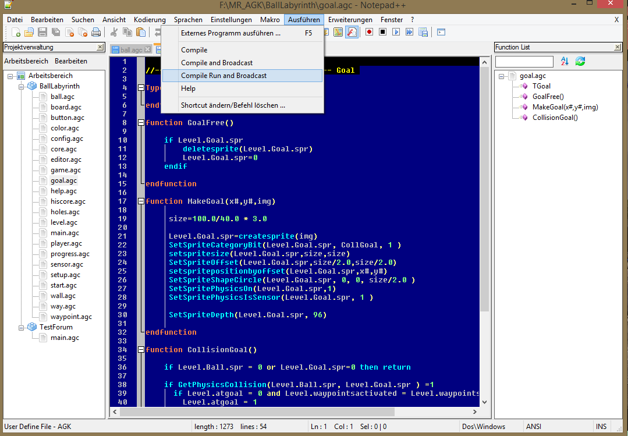Viewport: 628px width, 436px height.
Task: Select Help in the Ausführen menu
Action: point(242,88)
